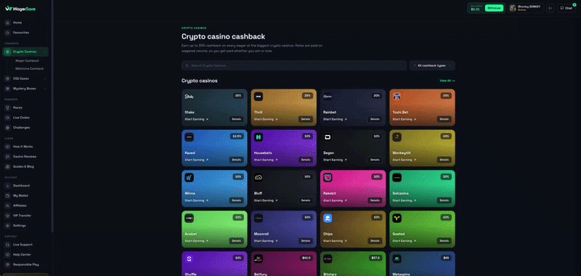This screenshot has width=581, height=276.
Task: Click the logout icon beside Chat
Action: point(550,8)
